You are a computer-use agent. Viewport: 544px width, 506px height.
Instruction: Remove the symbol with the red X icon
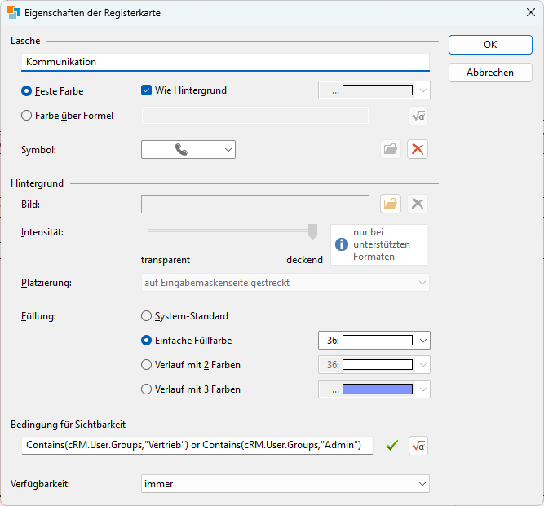418,149
